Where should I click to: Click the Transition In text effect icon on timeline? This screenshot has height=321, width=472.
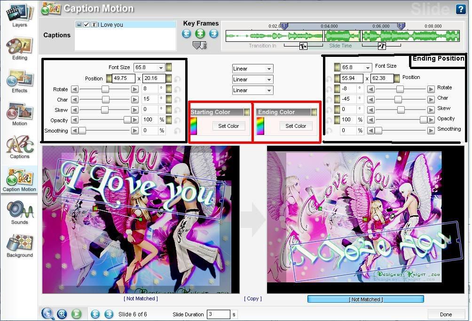tap(303, 46)
